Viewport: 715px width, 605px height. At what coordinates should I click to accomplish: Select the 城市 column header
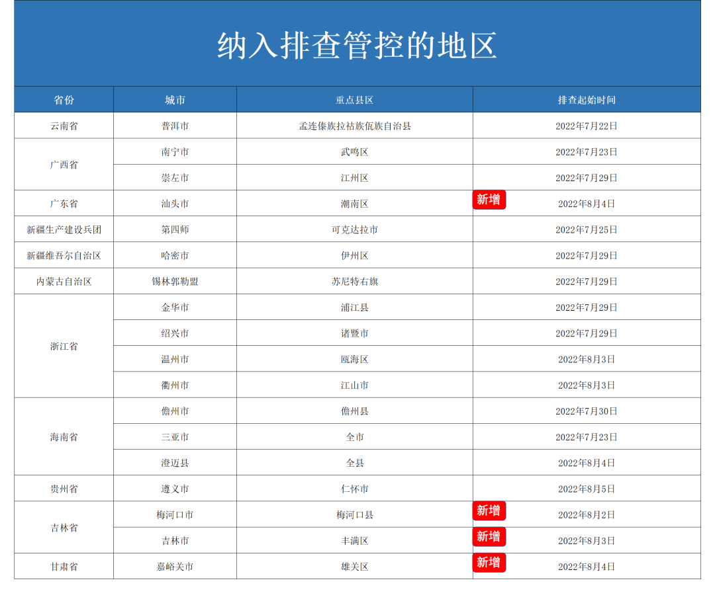tap(175, 100)
